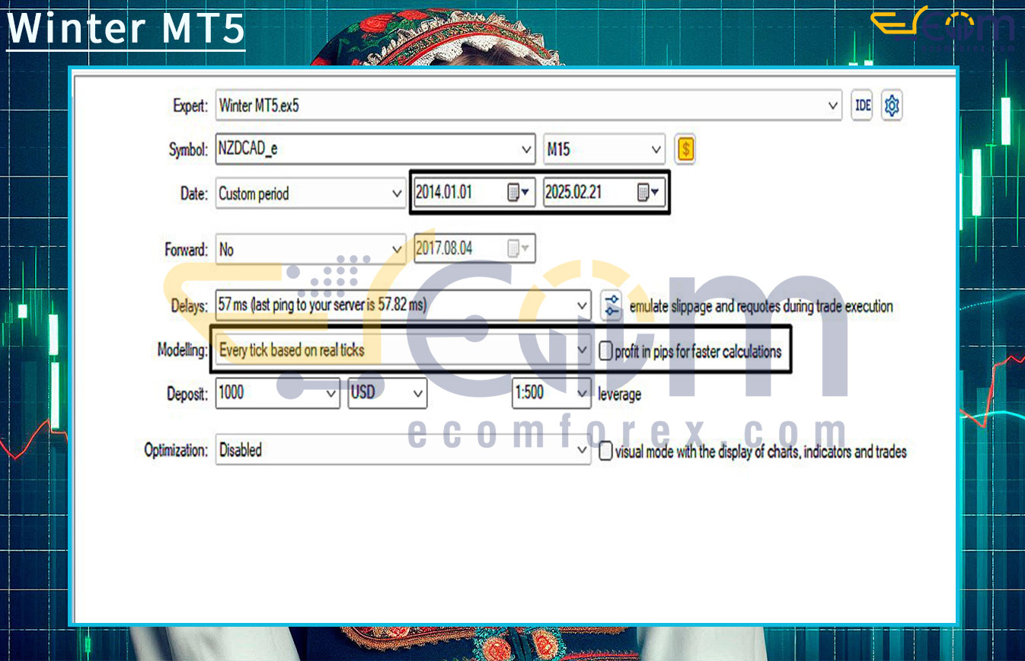The height and width of the screenshot is (661, 1025).
Task: Click the 'emulate slippage and requotes' text
Action: 762,306
